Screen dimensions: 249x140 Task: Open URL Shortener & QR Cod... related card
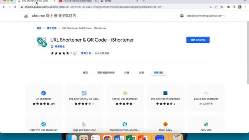click(84, 98)
